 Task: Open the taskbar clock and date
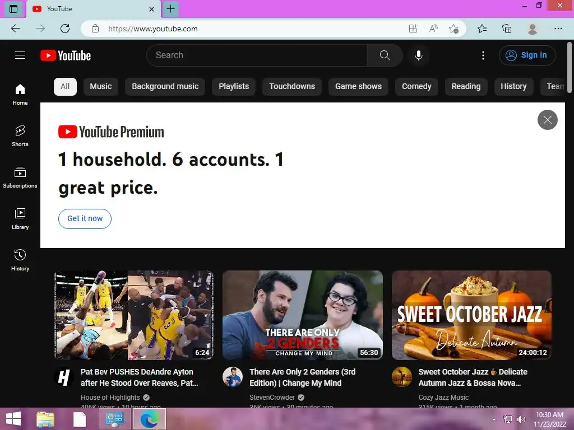point(549,419)
